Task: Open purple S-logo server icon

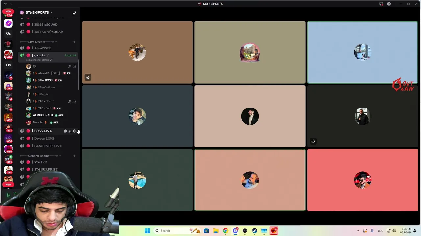Action: 8,23
